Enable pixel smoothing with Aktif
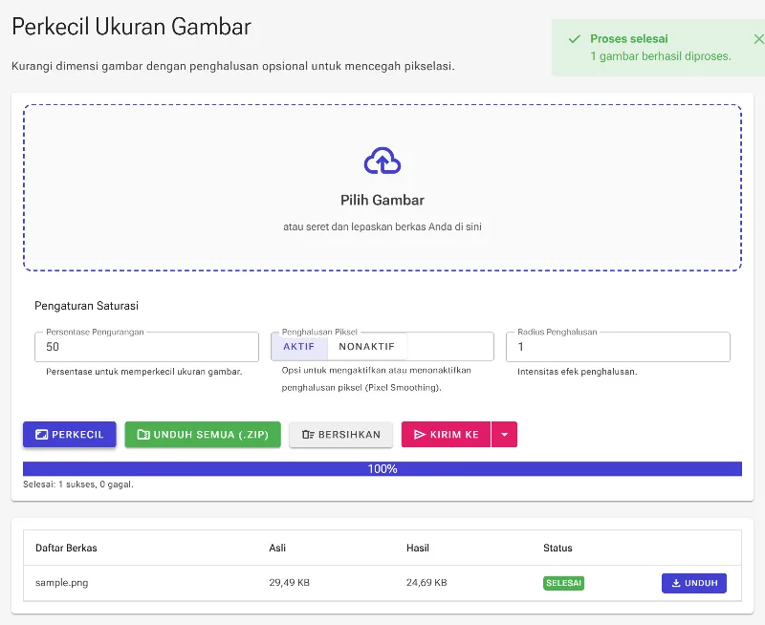Image resolution: width=765 pixels, height=625 pixels. tap(299, 347)
